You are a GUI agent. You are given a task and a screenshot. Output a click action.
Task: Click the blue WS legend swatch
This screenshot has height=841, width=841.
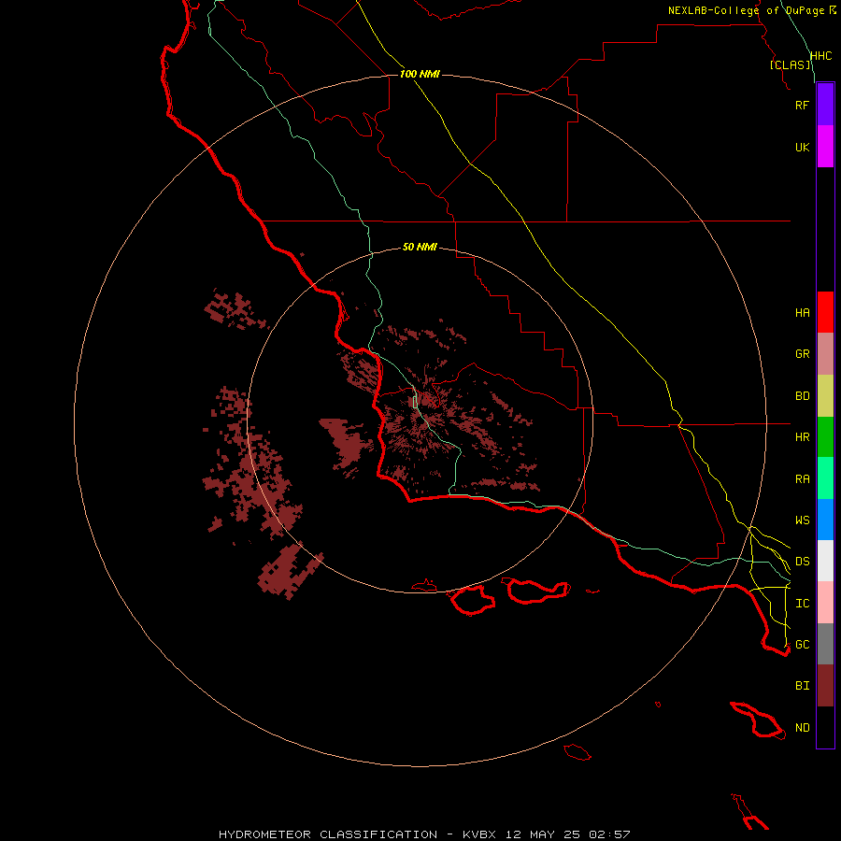tap(825, 520)
